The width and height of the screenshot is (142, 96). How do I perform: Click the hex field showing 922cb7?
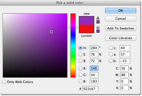click(x=90, y=89)
